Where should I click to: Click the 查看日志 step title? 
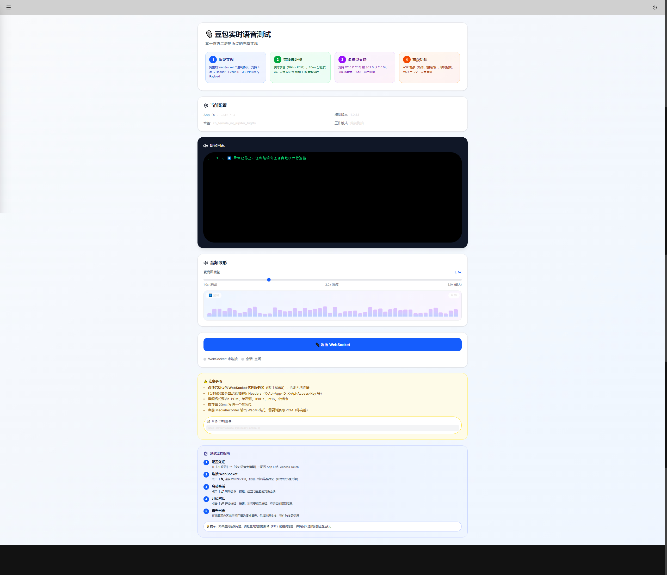click(218, 511)
